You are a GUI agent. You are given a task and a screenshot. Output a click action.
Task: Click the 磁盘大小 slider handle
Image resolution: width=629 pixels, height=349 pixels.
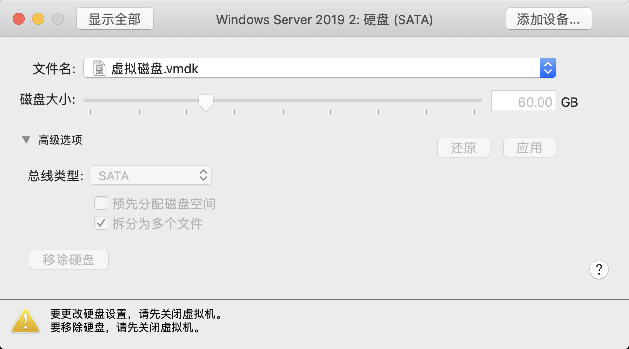(205, 102)
